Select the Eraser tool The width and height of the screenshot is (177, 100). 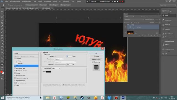(2, 41)
